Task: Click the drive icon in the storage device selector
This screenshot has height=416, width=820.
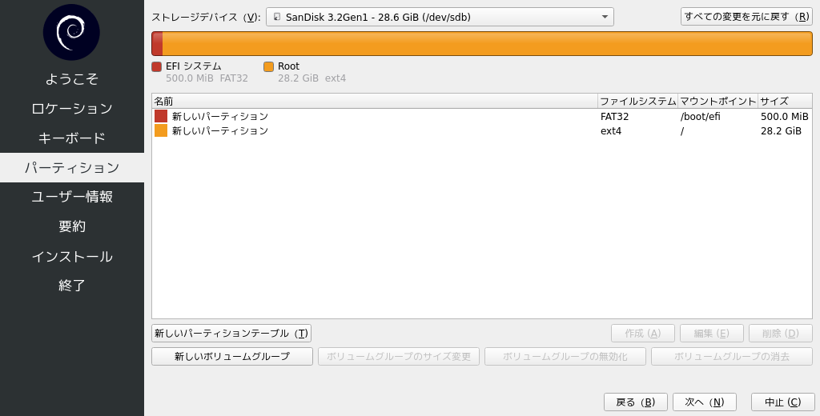Action: click(277, 17)
